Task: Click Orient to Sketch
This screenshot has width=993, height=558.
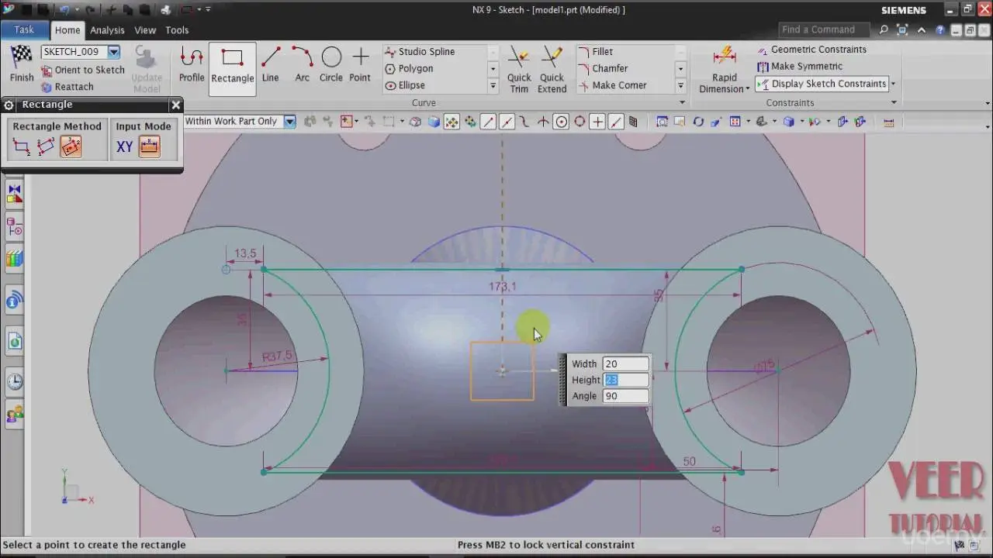Action: (x=82, y=70)
